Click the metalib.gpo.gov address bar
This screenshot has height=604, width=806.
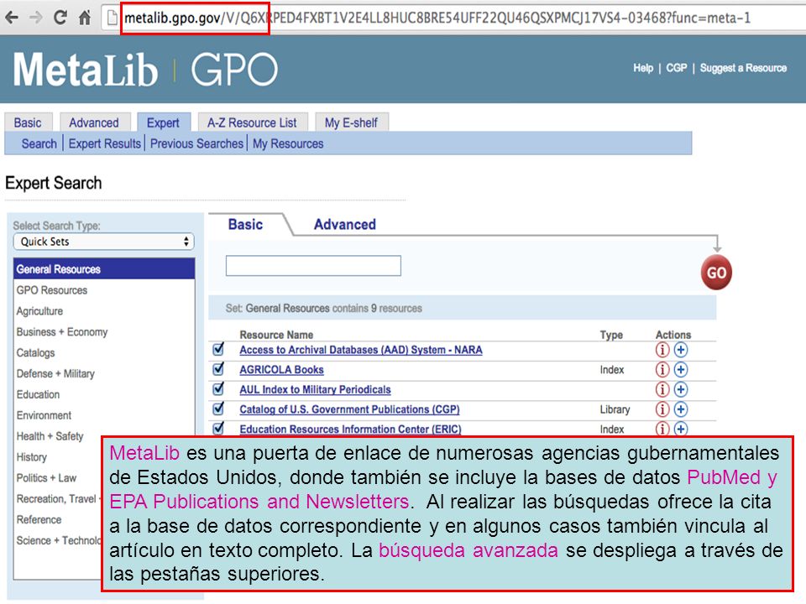(x=453, y=18)
